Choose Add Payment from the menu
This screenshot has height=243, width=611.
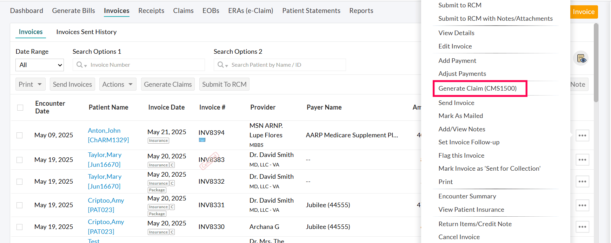tap(457, 61)
